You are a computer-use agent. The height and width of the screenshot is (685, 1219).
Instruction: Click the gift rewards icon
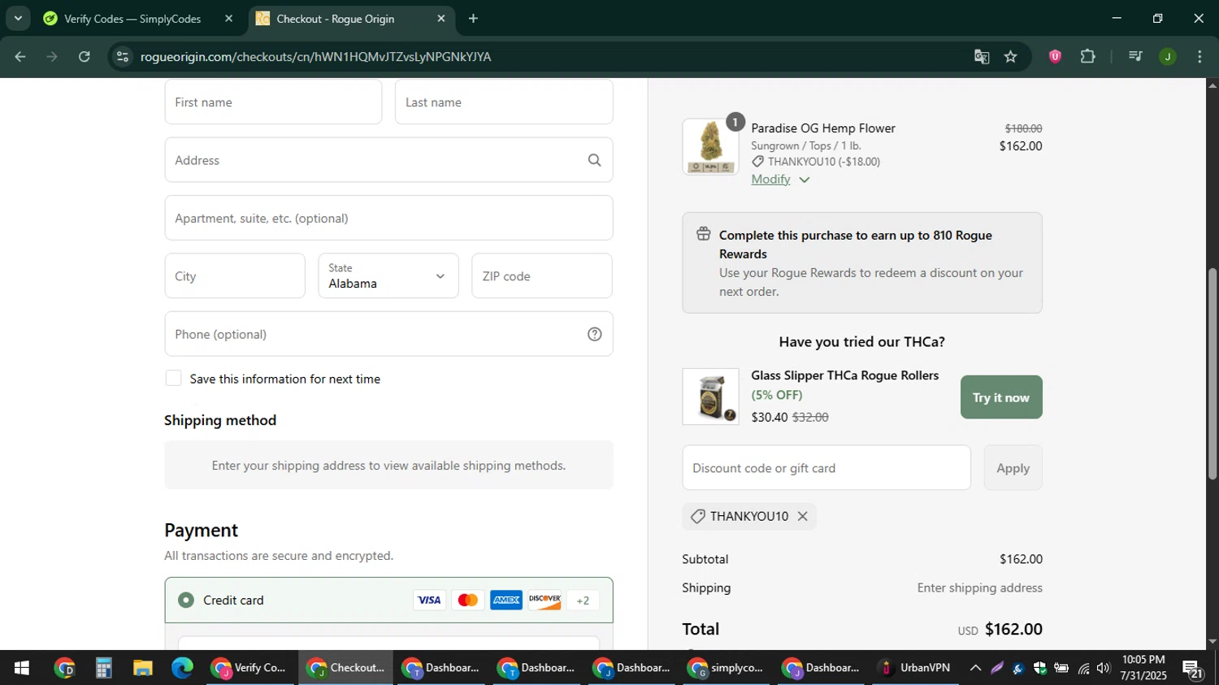point(704,235)
